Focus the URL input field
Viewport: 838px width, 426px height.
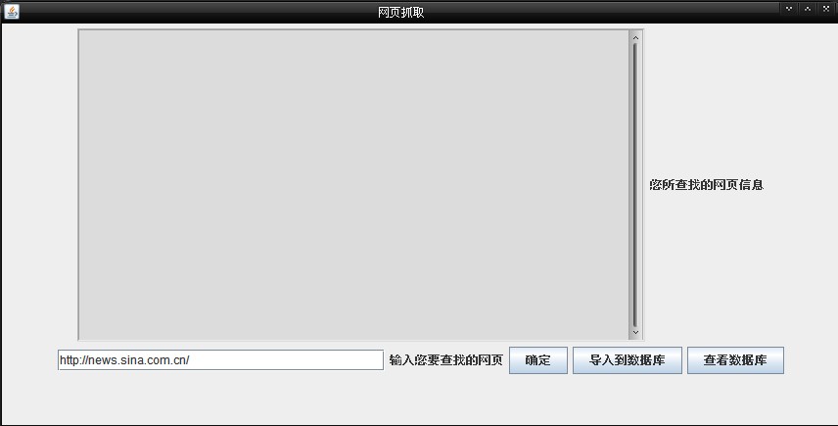(x=220, y=359)
